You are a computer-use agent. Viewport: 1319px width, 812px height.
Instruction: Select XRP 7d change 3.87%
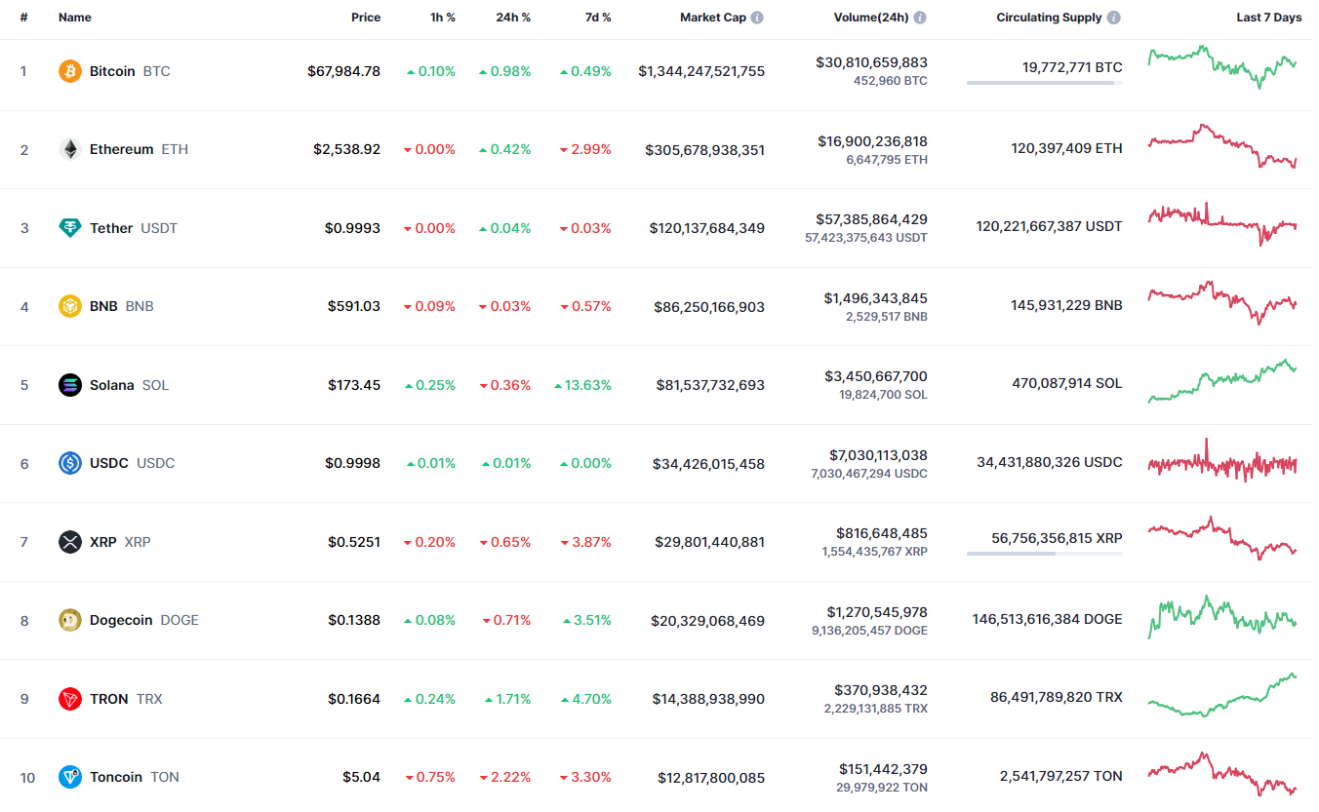[585, 542]
